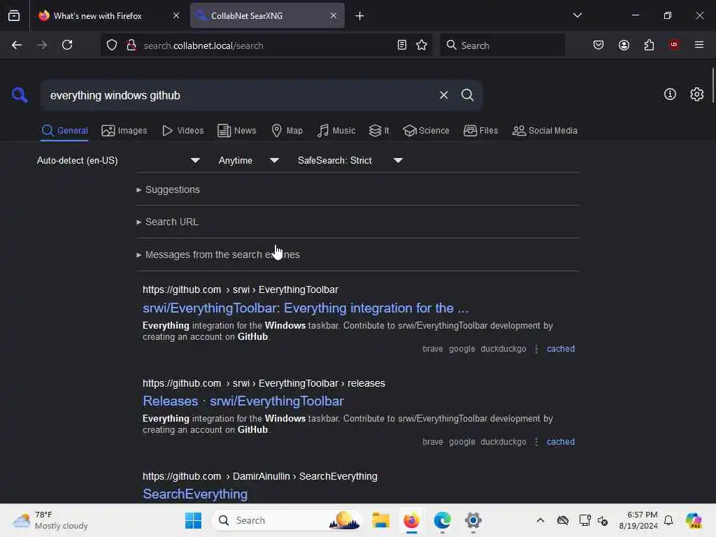Open Copilot icon in the taskbar

(x=694, y=520)
